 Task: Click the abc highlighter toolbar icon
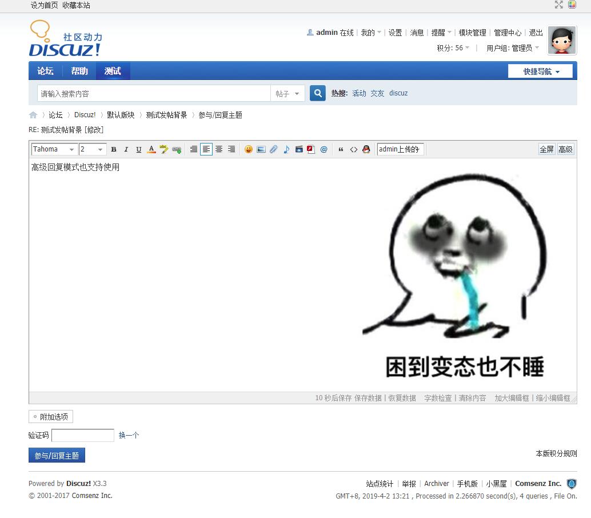pos(164,149)
